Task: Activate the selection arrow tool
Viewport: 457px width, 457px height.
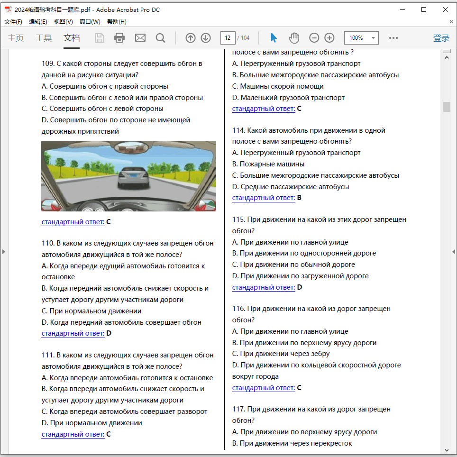Action: (274, 38)
